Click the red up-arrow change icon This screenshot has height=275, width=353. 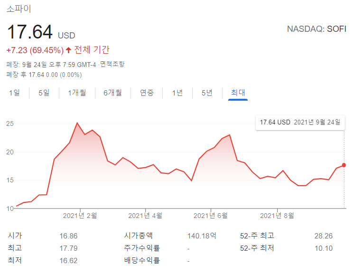[x=68, y=50]
